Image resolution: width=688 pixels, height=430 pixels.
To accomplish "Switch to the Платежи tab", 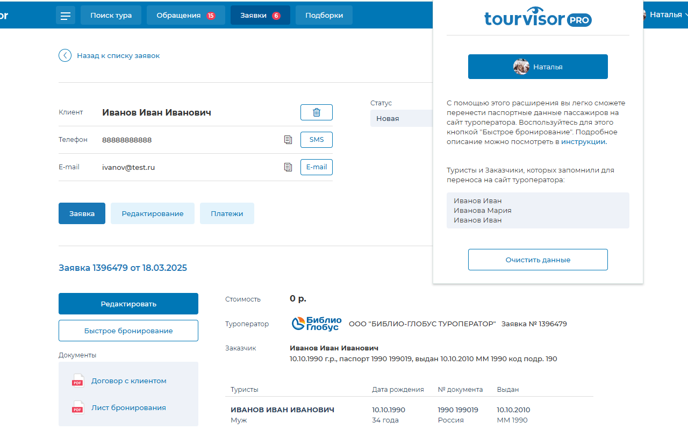I will tap(227, 213).
